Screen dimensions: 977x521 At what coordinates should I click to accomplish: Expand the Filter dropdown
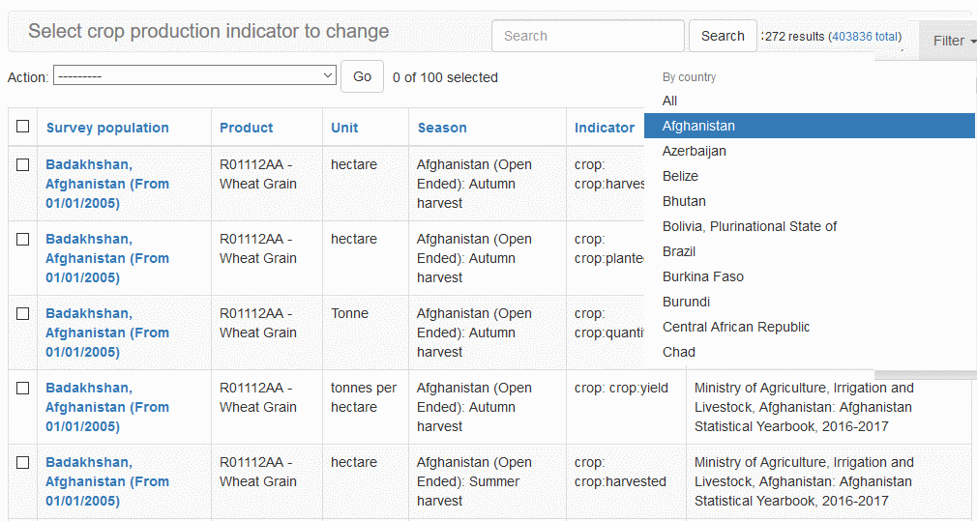pos(954,41)
